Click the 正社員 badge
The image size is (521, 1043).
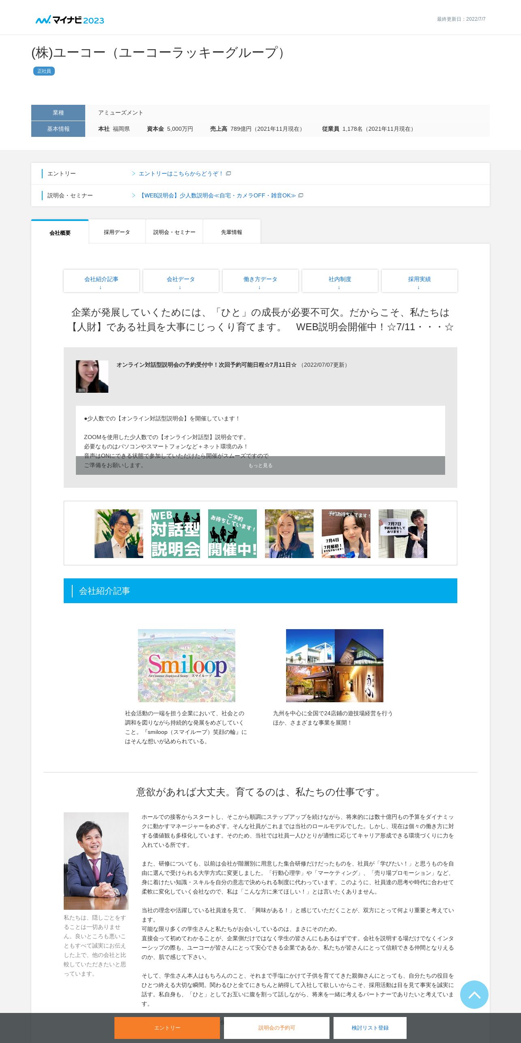pyautogui.click(x=44, y=71)
